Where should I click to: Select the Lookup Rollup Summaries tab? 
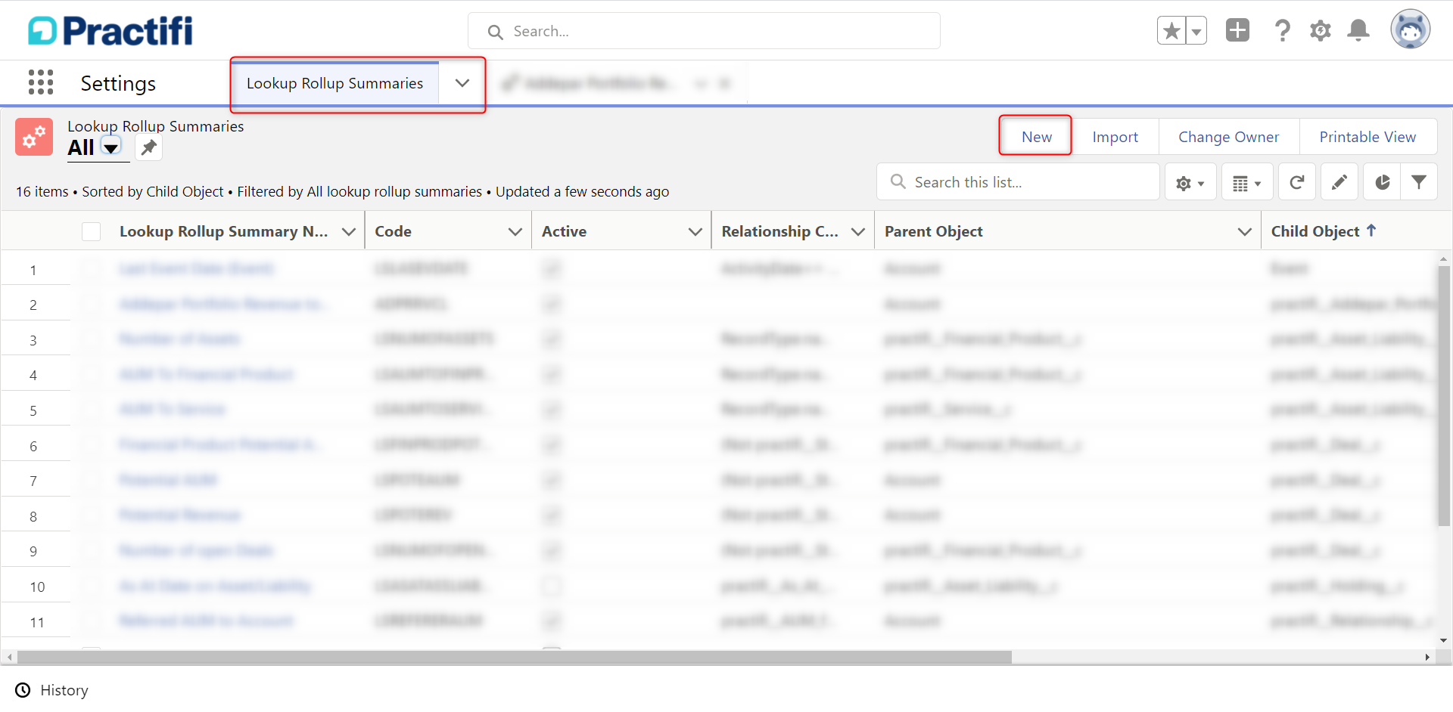pos(334,83)
